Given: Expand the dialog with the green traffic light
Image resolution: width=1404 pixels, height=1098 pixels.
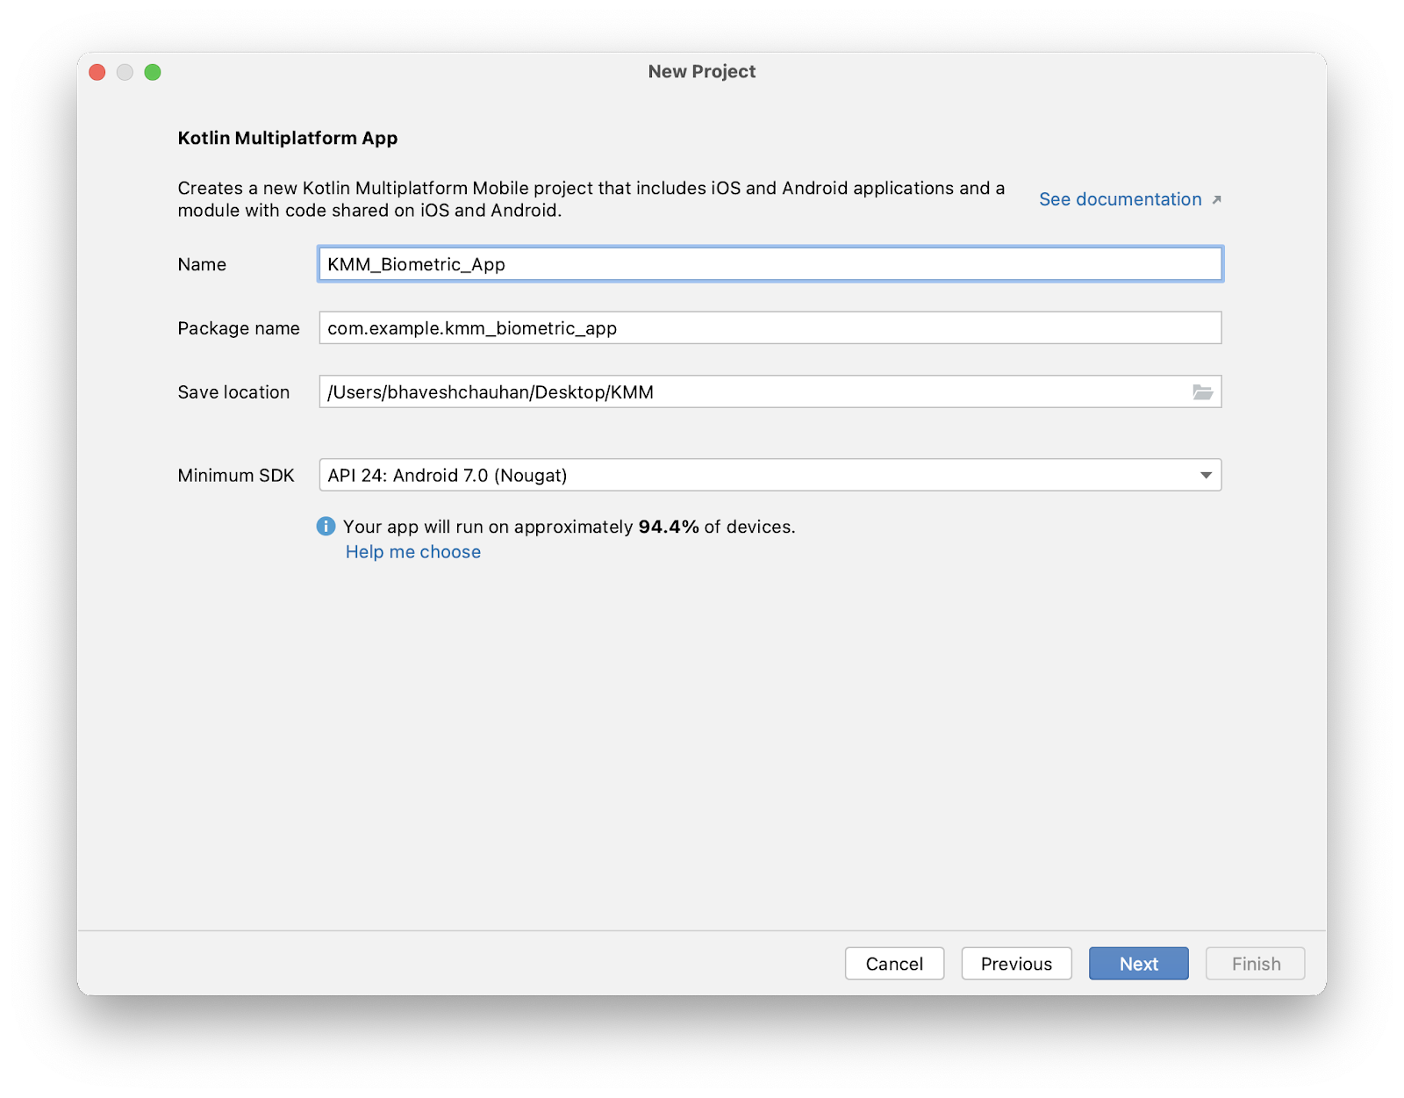Looking at the screenshot, I should pyautogui.click(x=154, y=72).
